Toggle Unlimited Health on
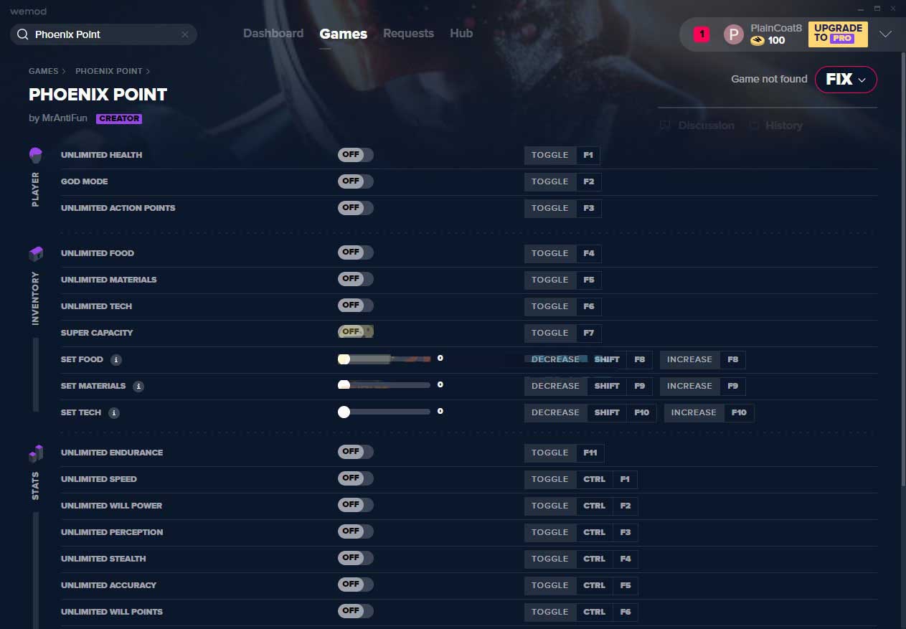 tap(355, 155)
